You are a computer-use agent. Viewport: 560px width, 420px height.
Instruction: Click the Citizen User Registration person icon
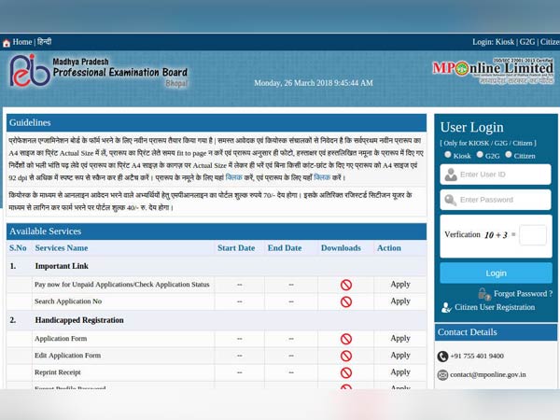click(446, 307)
